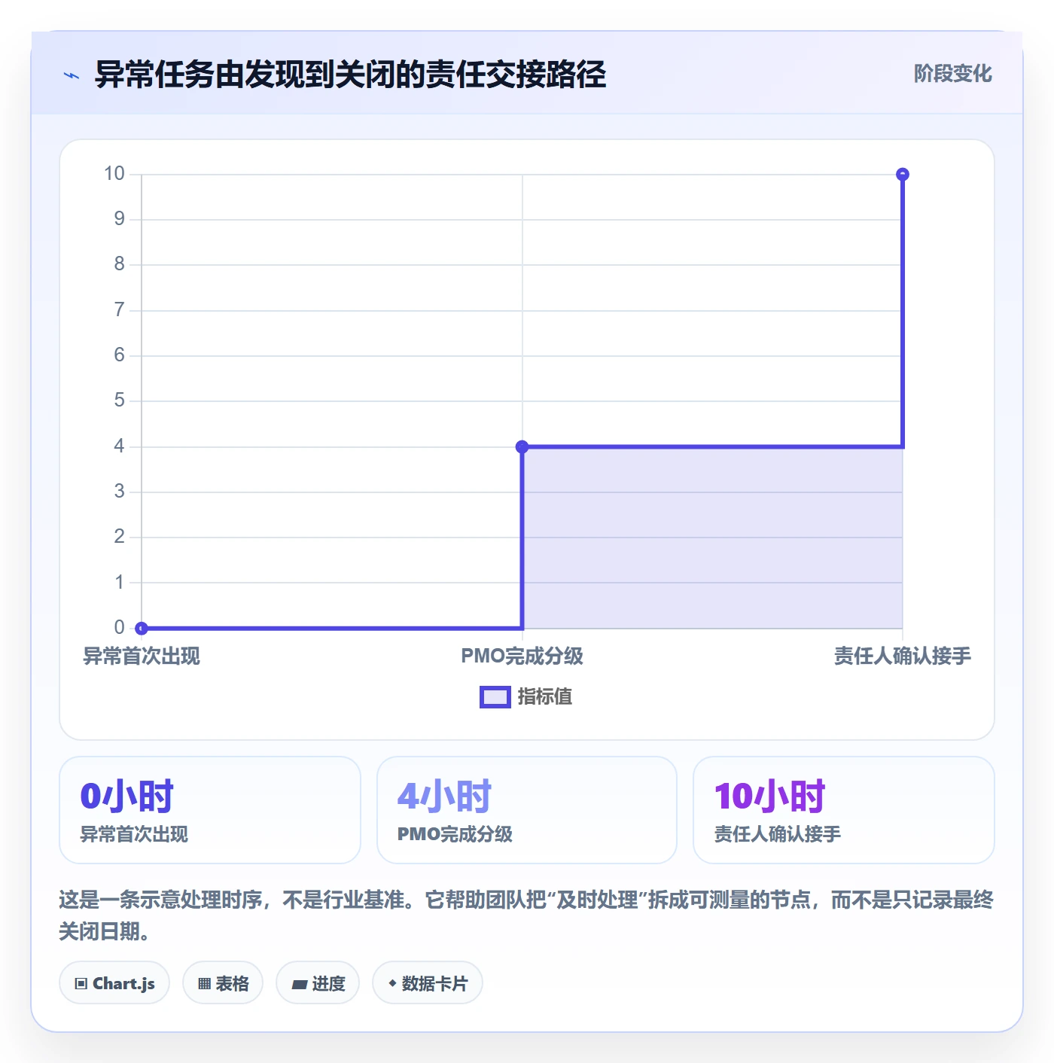Click the shaded area under the step line
The height and width of the screenshot is (1063, 1054).
click(711, 538)
